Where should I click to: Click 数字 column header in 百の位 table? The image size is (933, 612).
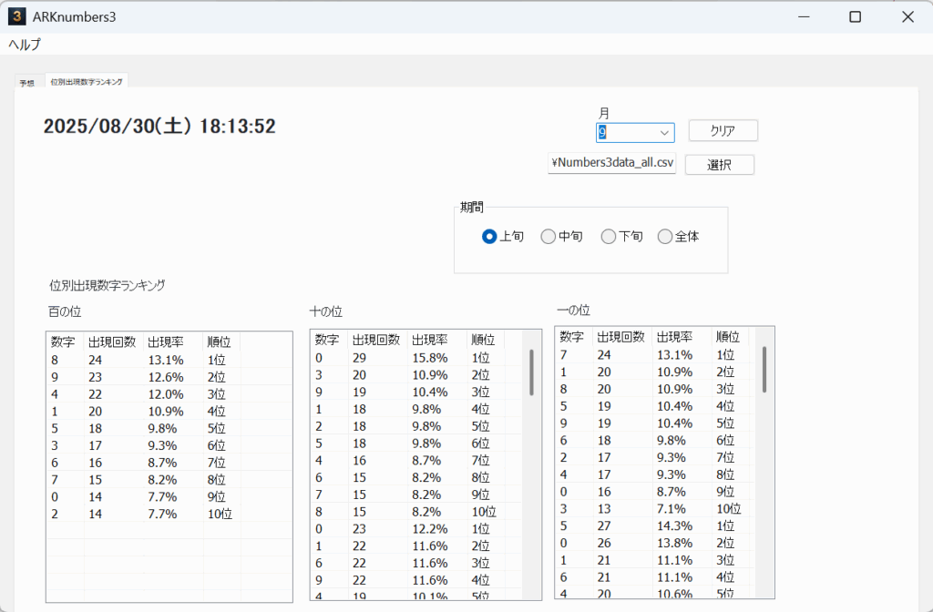coord(64,342)
